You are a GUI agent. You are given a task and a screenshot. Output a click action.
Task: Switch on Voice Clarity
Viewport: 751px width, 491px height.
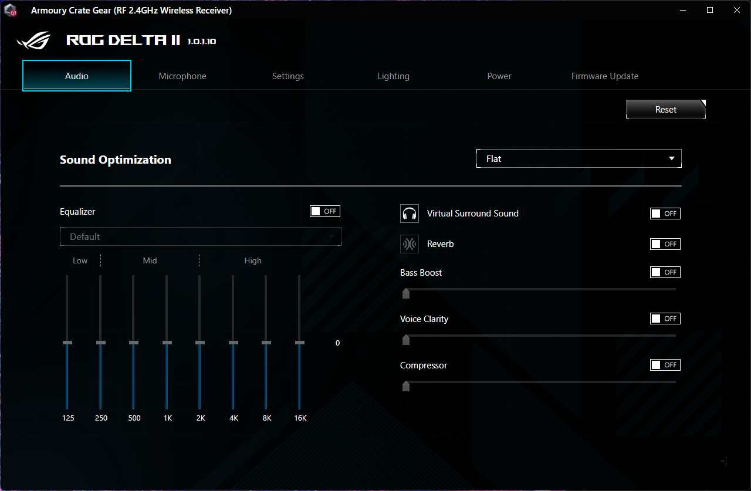coord(665,319)
